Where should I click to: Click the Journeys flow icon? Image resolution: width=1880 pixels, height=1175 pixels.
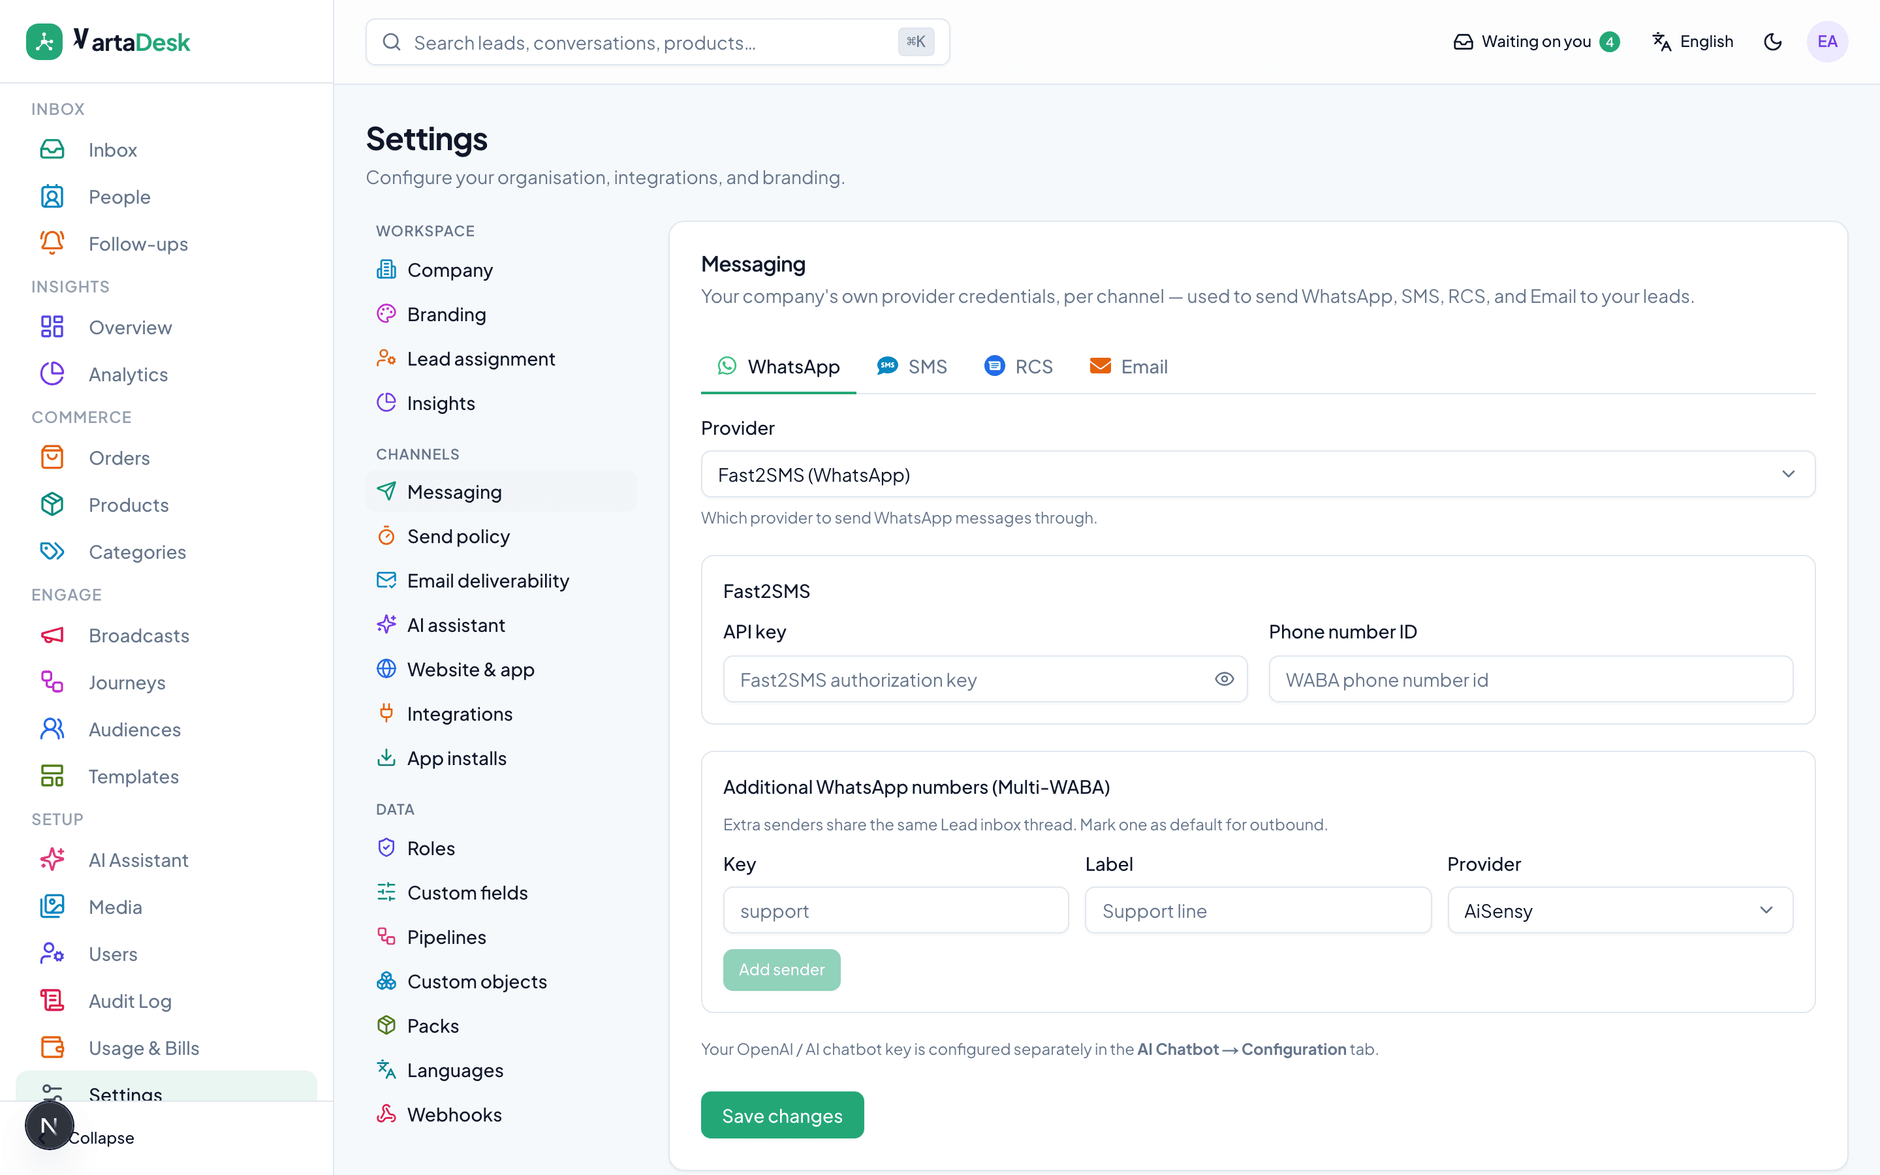(x=52, y=681)
